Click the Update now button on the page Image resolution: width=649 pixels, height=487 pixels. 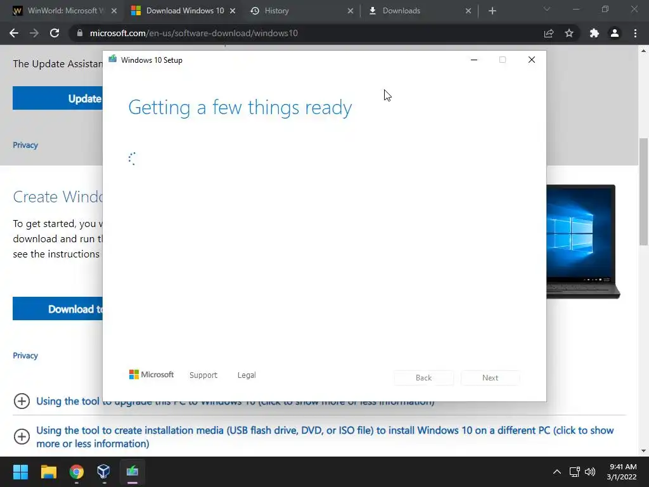pos(58,98)
